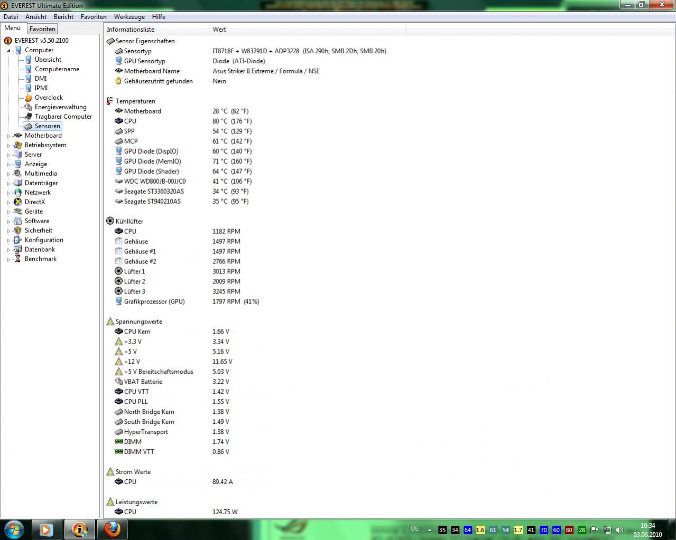The image size is (676, 540).
Task: Expand the Anzeige tree node
Action: click(8, 165)
